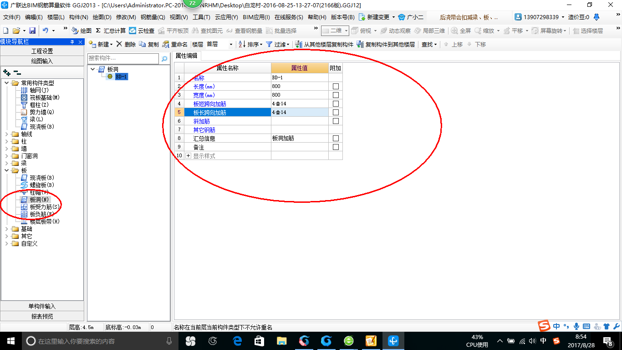Screen dimensions: 622x350
Task: Select 板洞(N) in the tree
Action: pos(35,200)
